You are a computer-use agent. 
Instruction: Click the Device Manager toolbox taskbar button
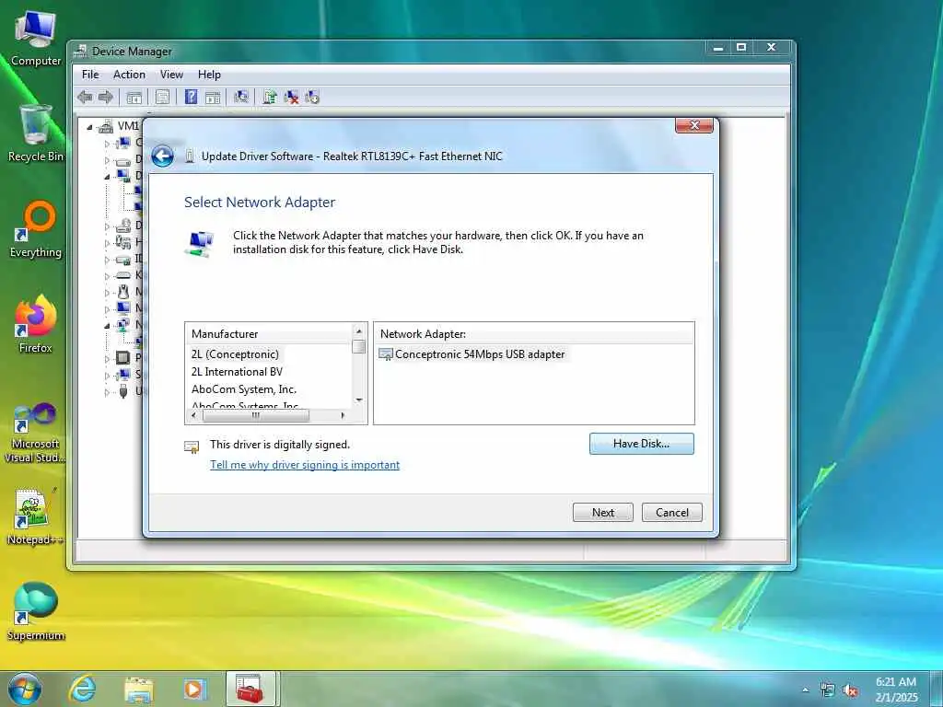pos(250,689)
